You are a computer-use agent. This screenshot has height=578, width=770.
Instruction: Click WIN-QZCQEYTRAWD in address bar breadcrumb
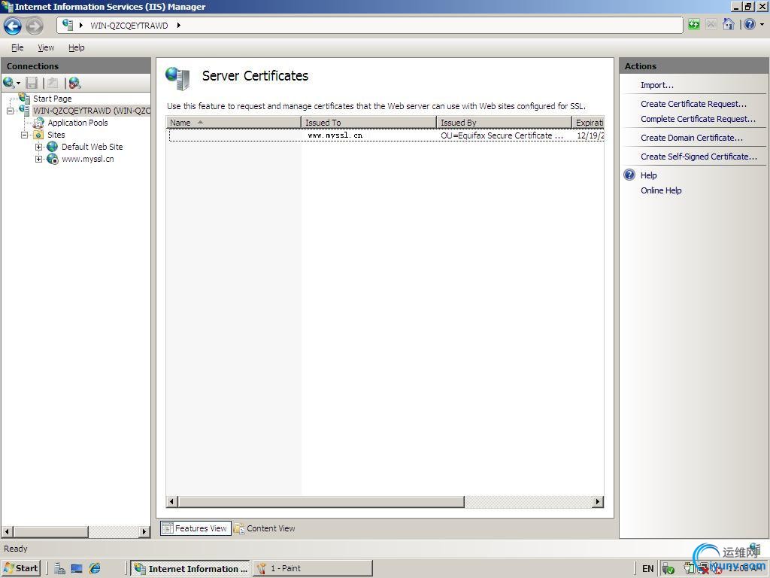(129, 26)
